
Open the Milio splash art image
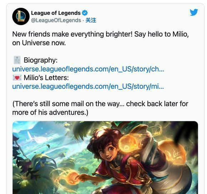tap(105, 157)
